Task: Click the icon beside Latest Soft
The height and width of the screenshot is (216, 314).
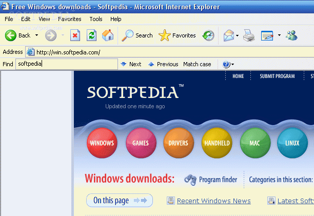Action: coord(271,201)
